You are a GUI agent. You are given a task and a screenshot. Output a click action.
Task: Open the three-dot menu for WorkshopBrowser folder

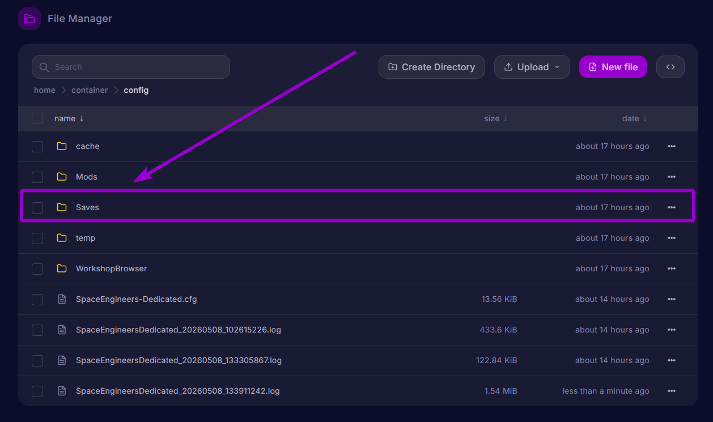[672, 268]
